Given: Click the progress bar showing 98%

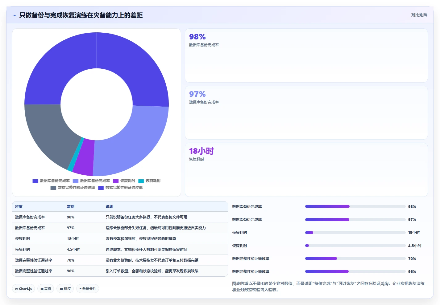Looking at the screenshot, I should (x=355, y=206).
